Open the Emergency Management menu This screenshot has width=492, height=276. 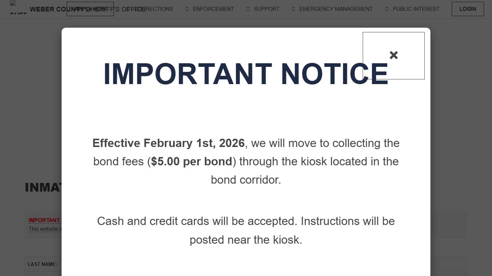[x=336, y=9]
